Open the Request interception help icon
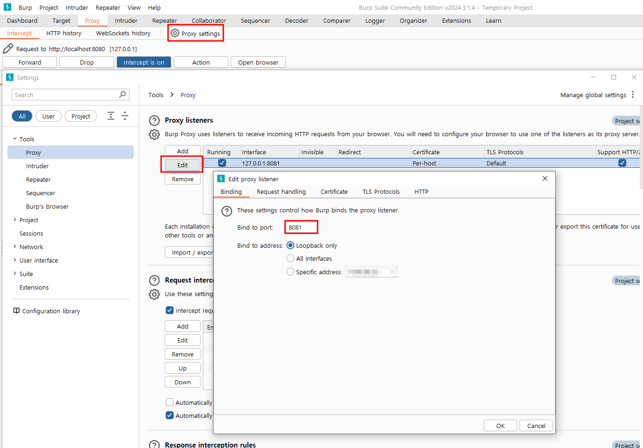The width and height of the screenshot is (643, 448). [x=154, y=280]
